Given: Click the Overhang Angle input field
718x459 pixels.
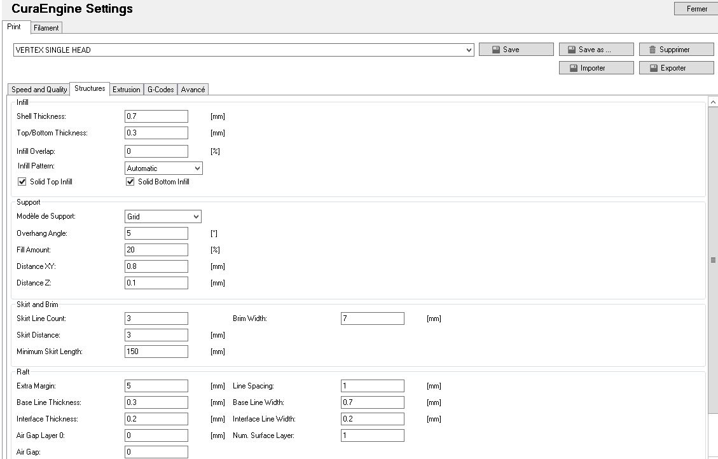Looking at the screenshot, I should (x=156, y=233).
